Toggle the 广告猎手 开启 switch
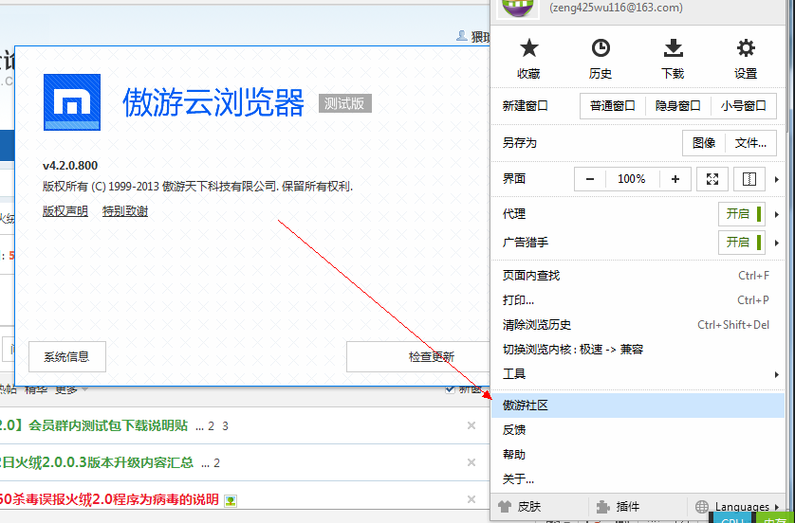Screen dimensions: 795x523 click(x=742, y=242)
